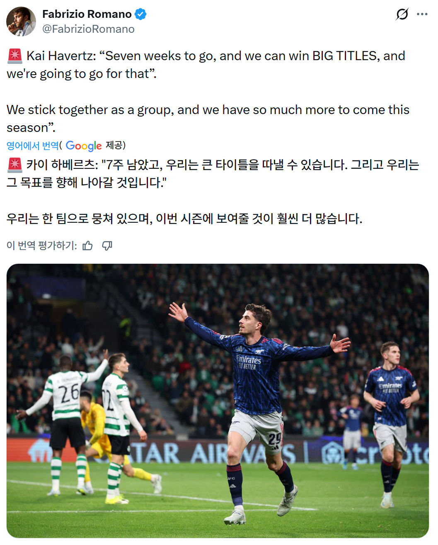
Task: Click the '우리는 한 팀으로 뭉쳐' translated sentence
Action: (x=184, y=219)
